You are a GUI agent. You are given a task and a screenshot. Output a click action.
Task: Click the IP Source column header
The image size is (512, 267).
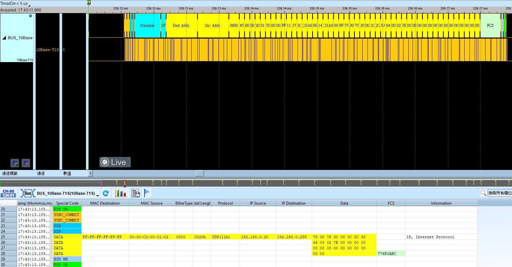(258, 203)
